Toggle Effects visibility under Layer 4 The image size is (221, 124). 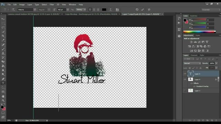pyautogui.click(x=192, y=83)
